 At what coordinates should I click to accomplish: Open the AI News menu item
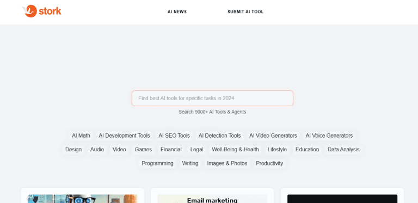click(x=177, y=12)
